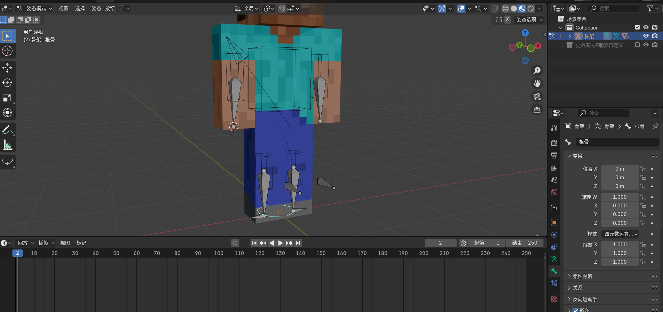
Task: Uncheck the Collection exclude checkbox
Action: point(637,27)
